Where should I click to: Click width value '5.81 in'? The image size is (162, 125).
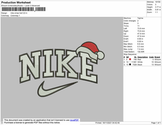(158, 10)
